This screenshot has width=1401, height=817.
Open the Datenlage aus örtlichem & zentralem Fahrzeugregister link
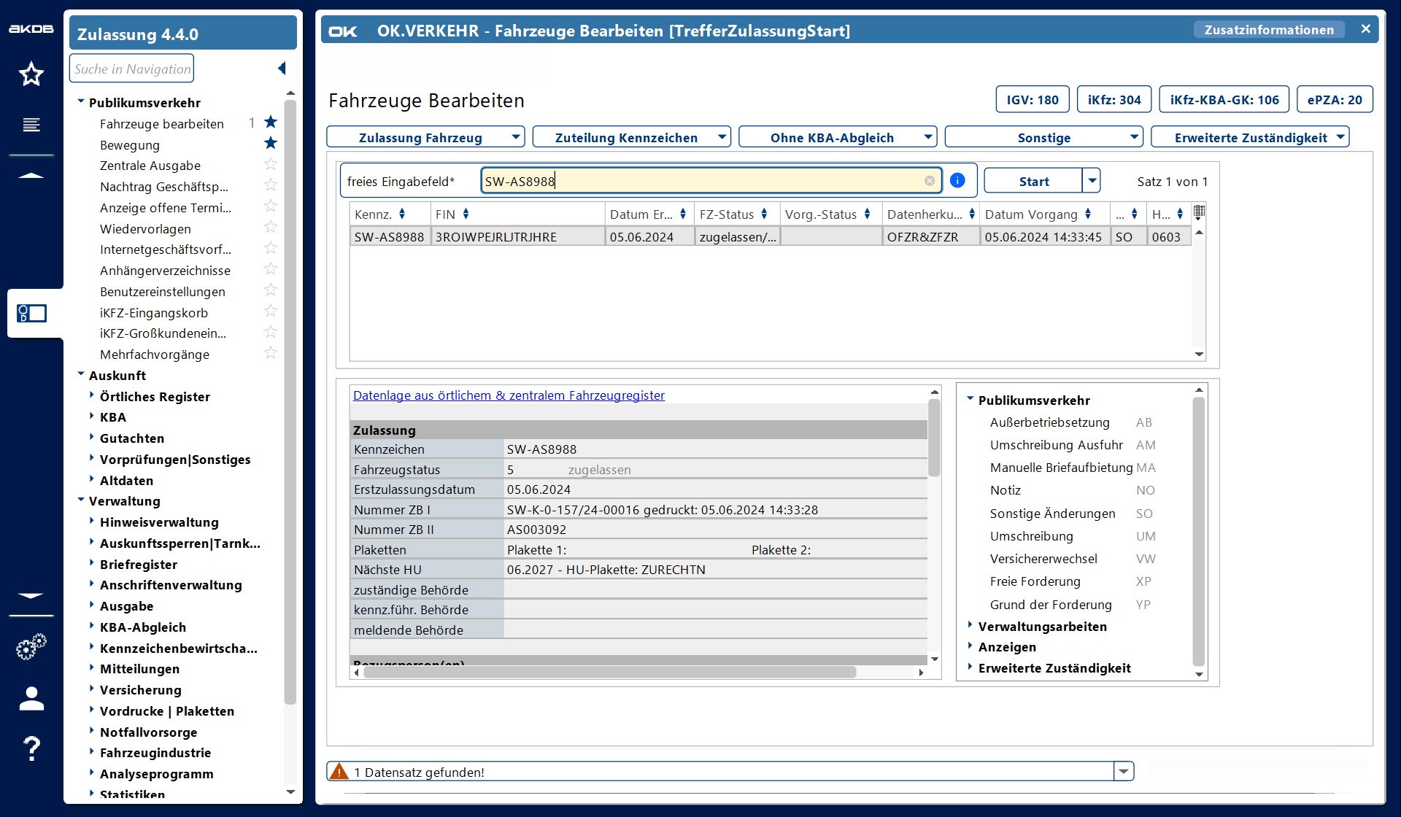[x=509, y=395]
